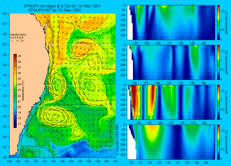Select the '© Copyright CSIRO 2005' text
Screen dimensions: 231x166
point(117,140)
